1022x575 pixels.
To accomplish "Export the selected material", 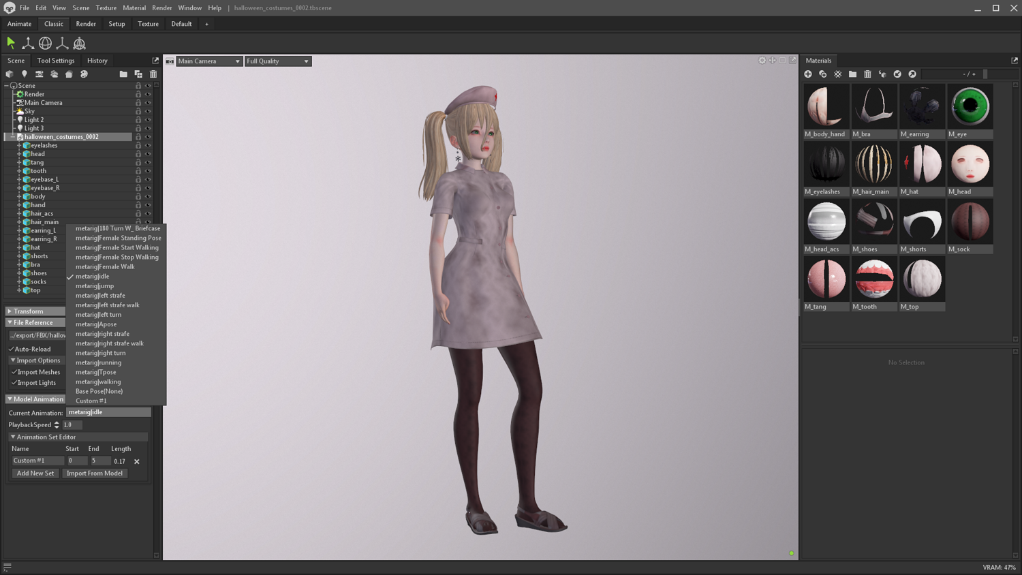I will point(912,74).
